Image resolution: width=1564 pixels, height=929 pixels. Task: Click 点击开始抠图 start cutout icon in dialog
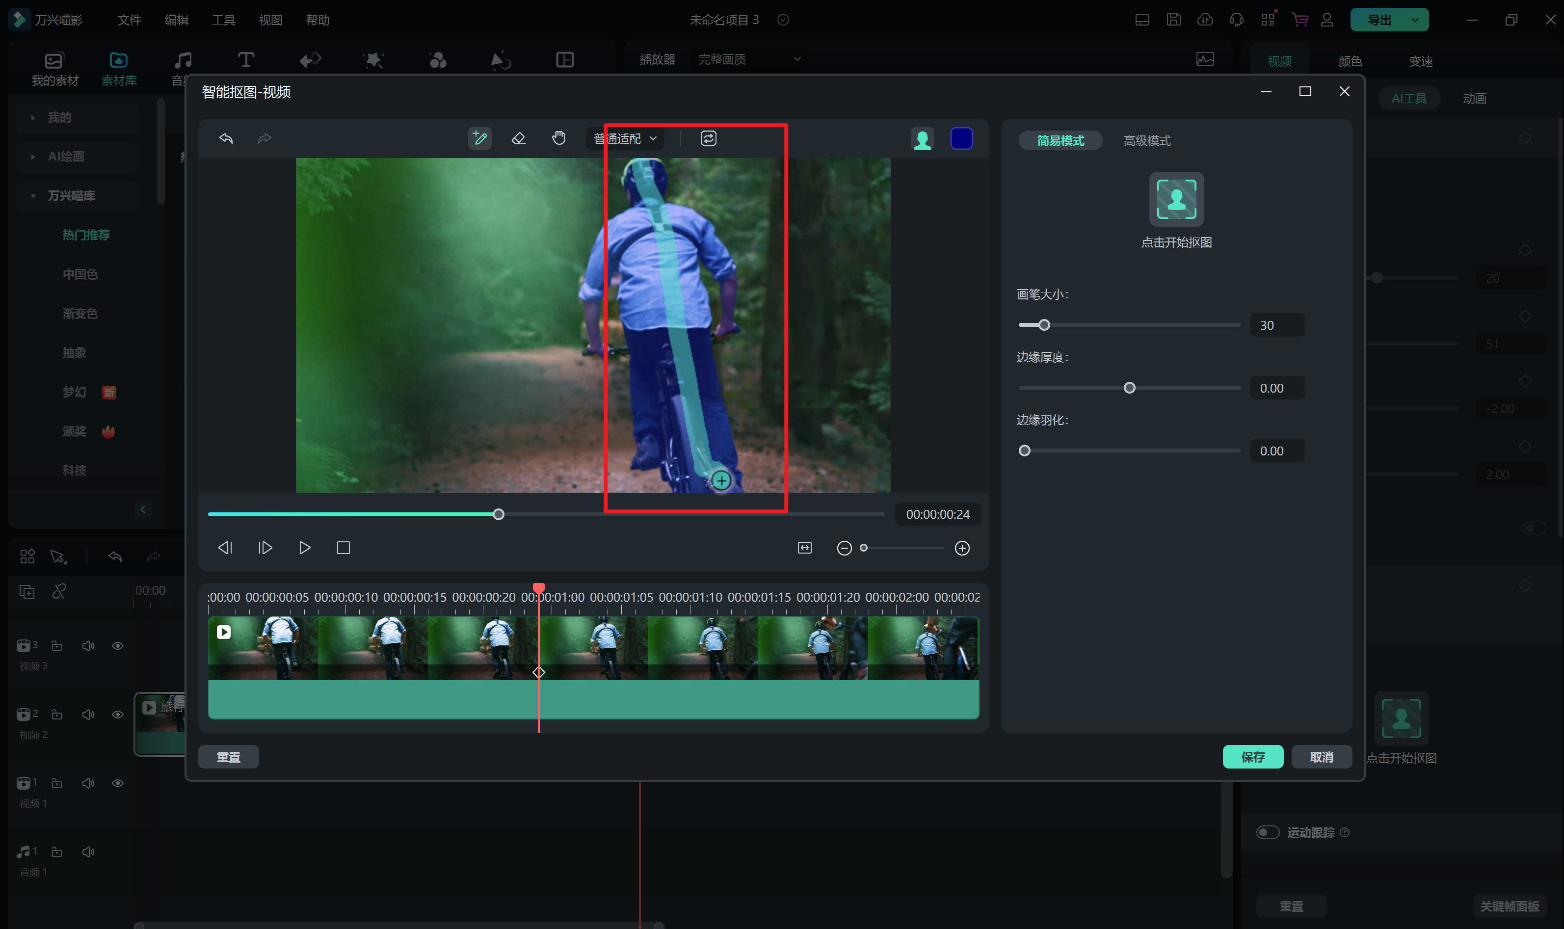(x=1176, y=199)
